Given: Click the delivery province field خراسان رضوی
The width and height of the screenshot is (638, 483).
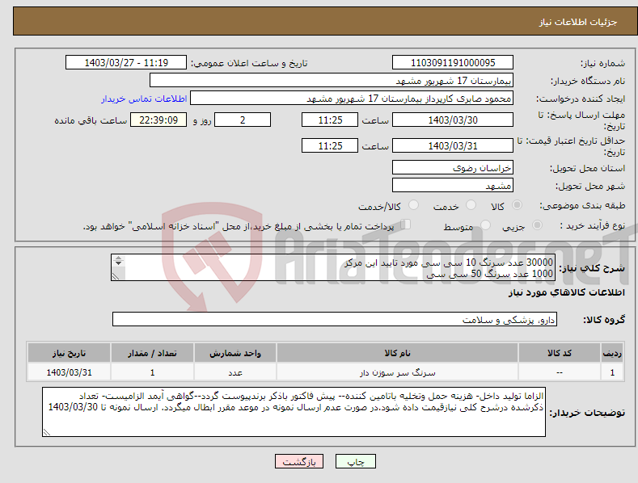Looking at the screenshot, I should point(453,167).
